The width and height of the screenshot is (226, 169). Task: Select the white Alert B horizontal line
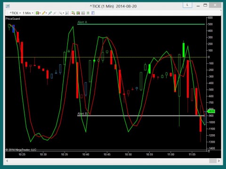pyautogui.click(x=141, y=115)
